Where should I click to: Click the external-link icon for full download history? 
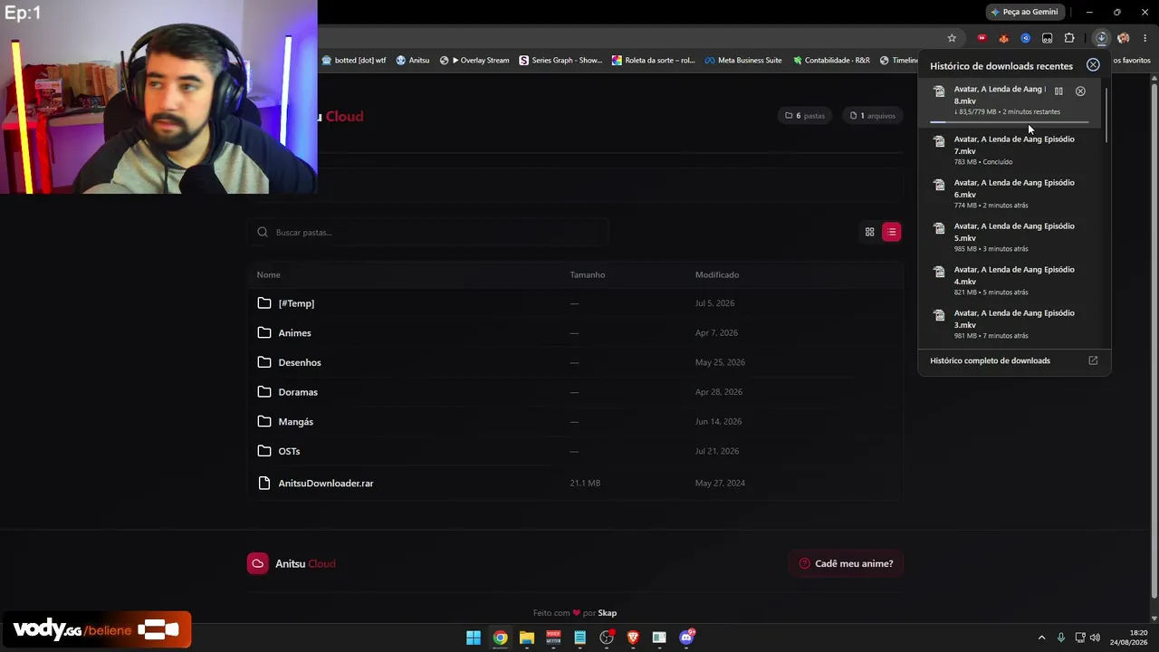1093,360
